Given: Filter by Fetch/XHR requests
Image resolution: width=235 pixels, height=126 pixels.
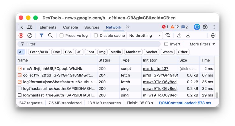Looking at the screenshot, I should (39, 52).
